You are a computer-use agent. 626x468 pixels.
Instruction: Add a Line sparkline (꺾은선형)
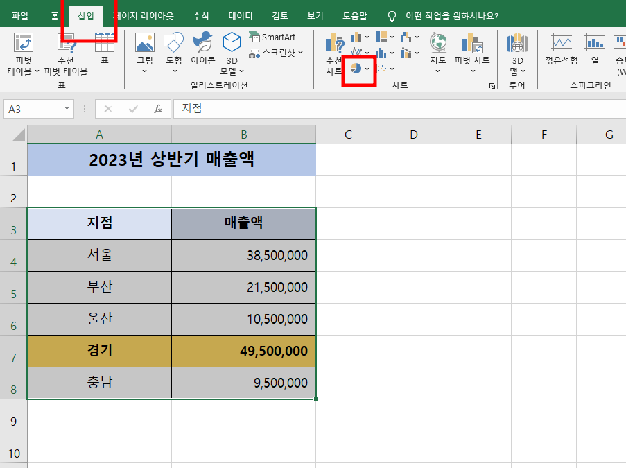click(562, 49)
